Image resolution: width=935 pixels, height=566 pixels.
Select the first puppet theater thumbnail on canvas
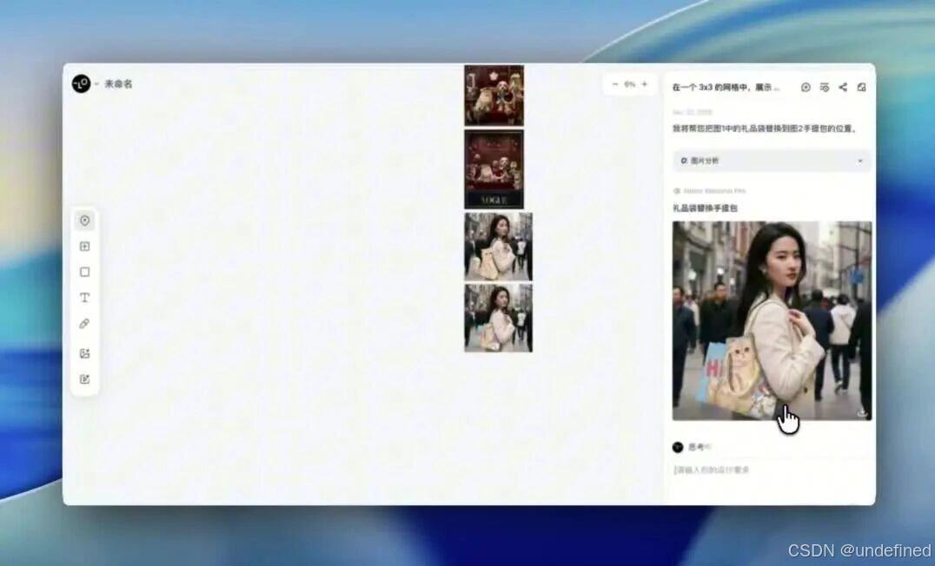[x=494, y=95]
